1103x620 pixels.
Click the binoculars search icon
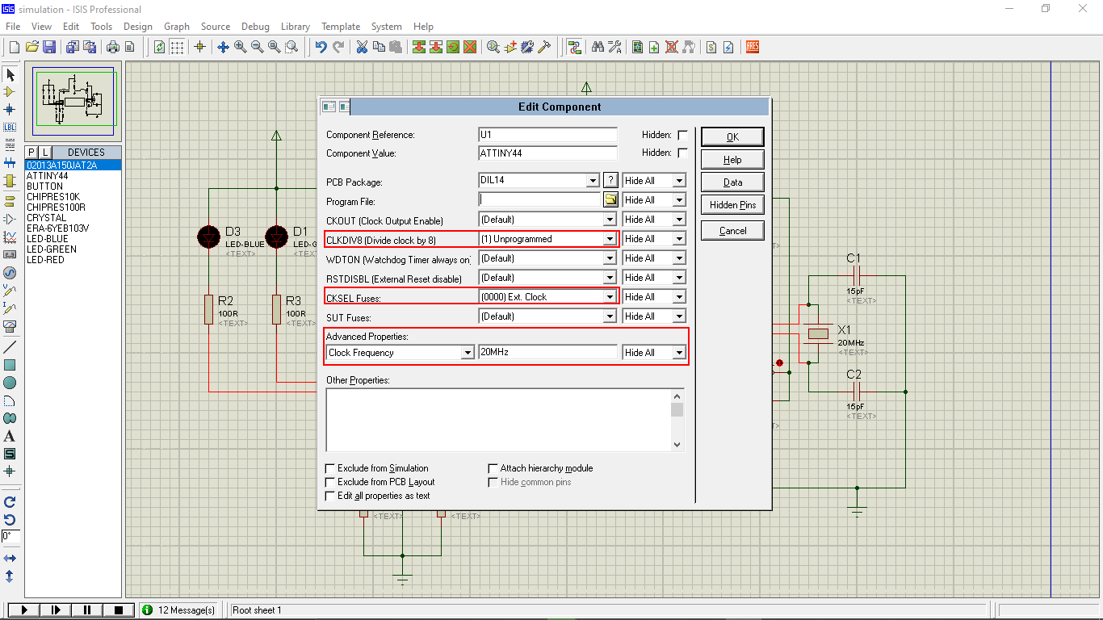(598, 48)
